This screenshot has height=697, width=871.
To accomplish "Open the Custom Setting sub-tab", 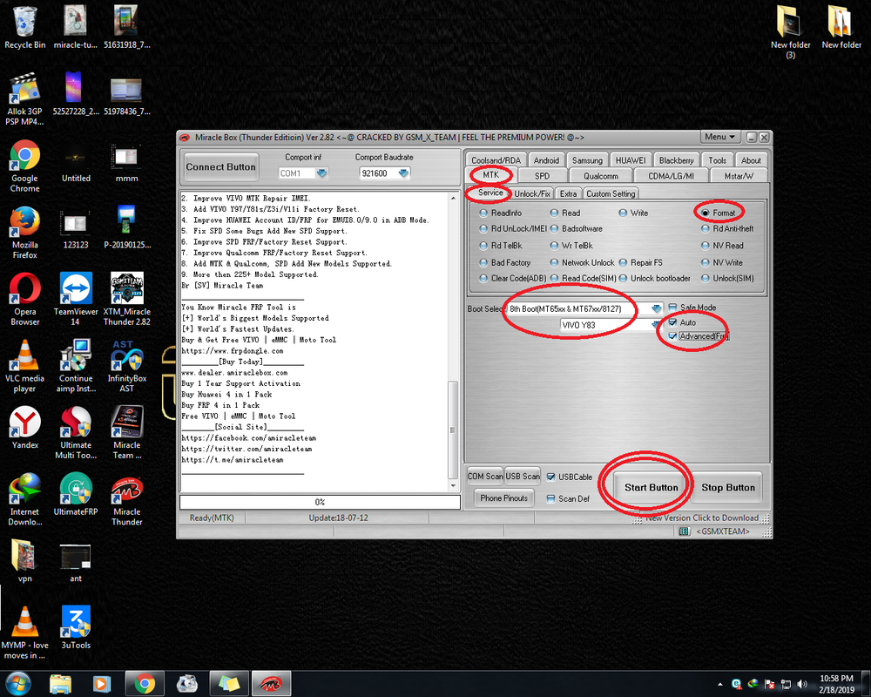I will click(x=611, y=193).
